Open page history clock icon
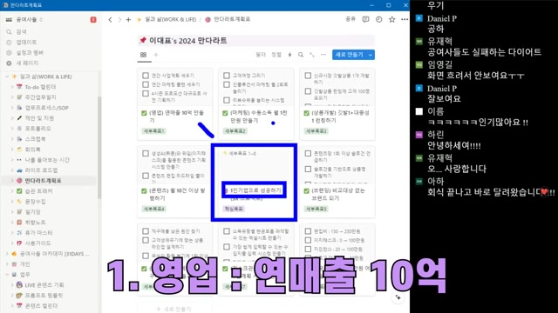Image resolution: width=558 pixels, height=313 pixels. tap(378, 19)
